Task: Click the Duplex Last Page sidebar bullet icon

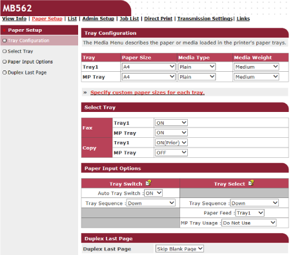Action: (5, 72)
